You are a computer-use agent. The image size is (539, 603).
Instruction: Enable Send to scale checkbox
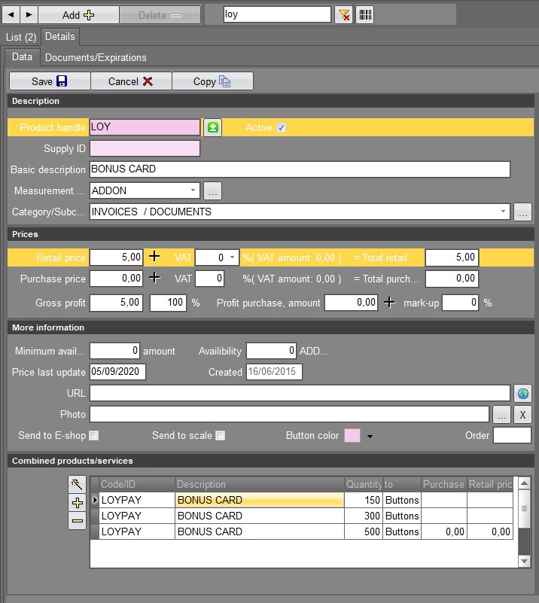(x=221, y=435)
